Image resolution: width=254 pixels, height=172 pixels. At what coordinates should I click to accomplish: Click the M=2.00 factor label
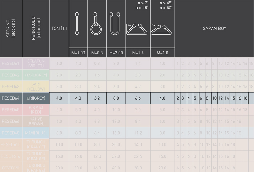tap(116, 53)
